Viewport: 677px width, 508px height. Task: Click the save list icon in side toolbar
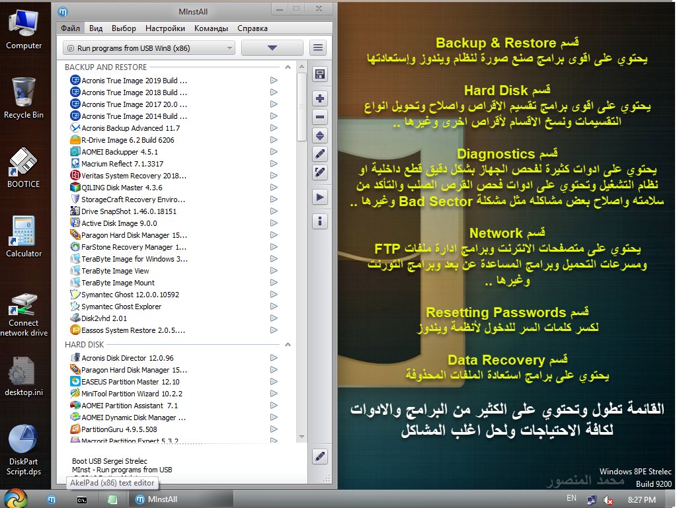click(x=319, y=74)
